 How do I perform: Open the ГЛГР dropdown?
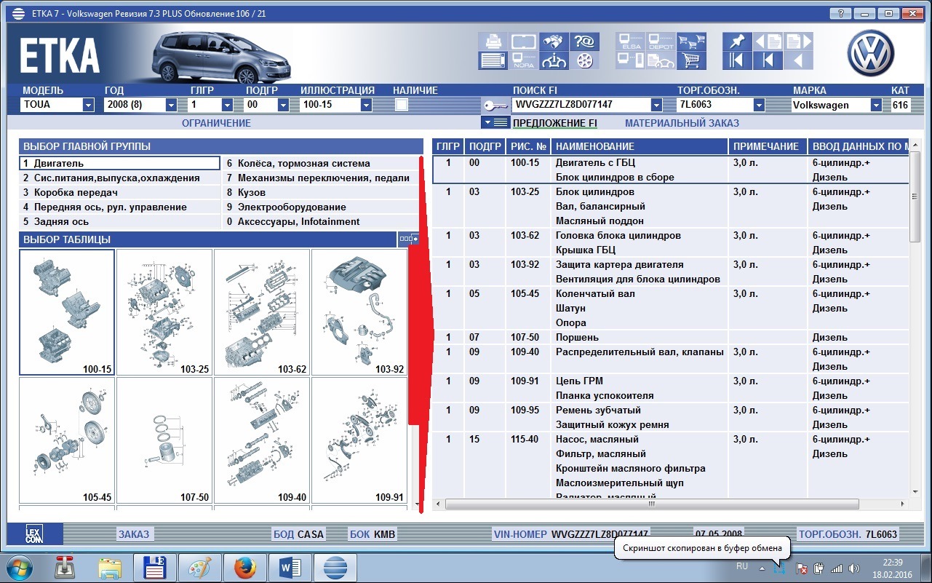pyautogui.click(x=227, y=105)
